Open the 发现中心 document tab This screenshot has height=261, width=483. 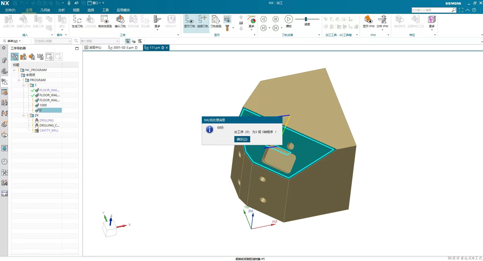point(93,48)
